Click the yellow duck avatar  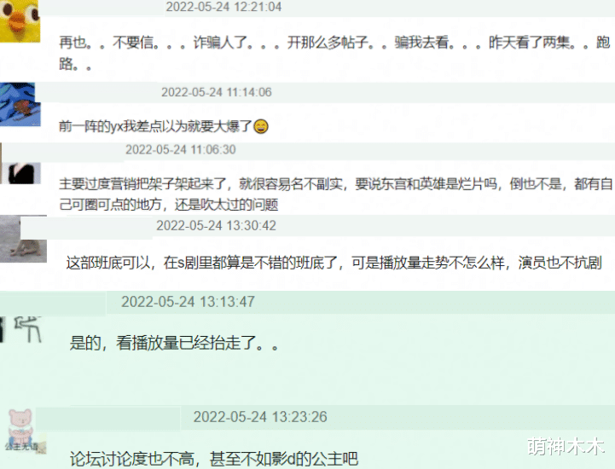point(20,20)
